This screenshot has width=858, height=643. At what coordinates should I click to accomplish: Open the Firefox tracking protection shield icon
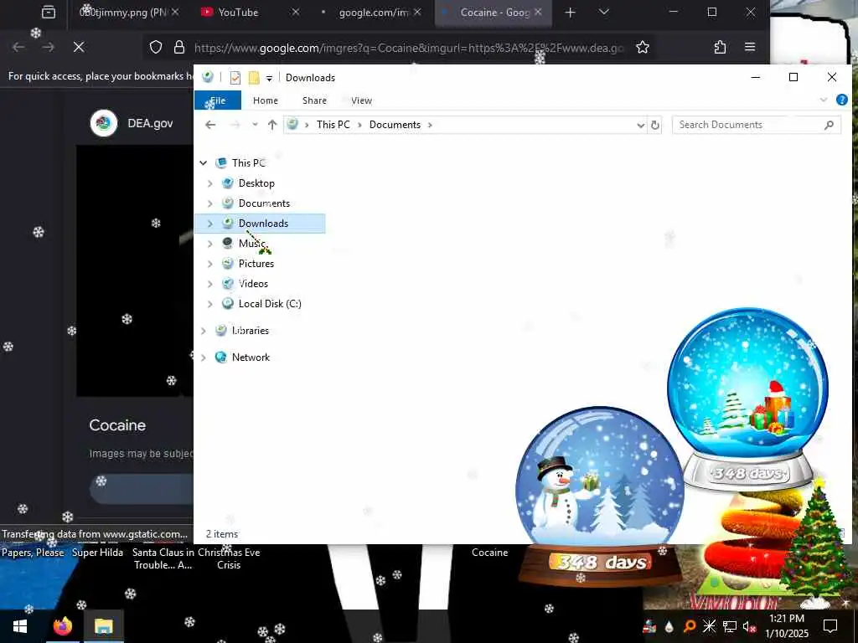click(x=156, y=48)
